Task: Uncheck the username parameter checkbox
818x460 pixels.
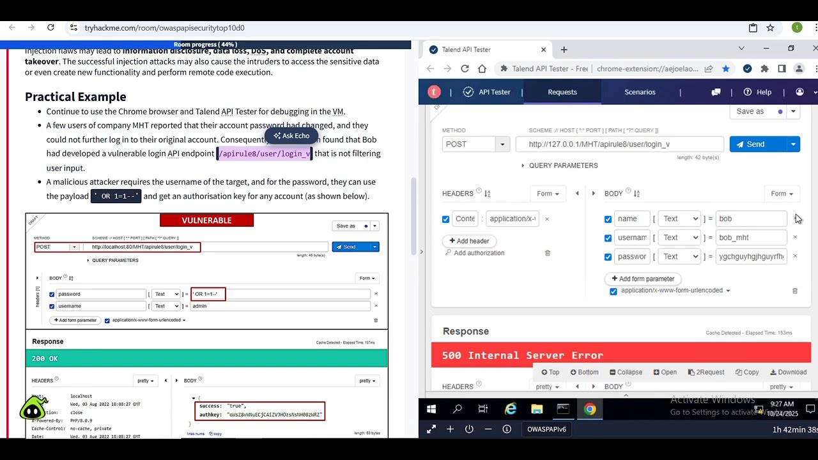Action: point(608,238)
